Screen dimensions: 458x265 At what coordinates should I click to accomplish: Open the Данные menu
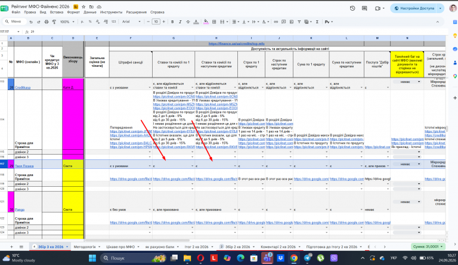[x=89, y=13]
